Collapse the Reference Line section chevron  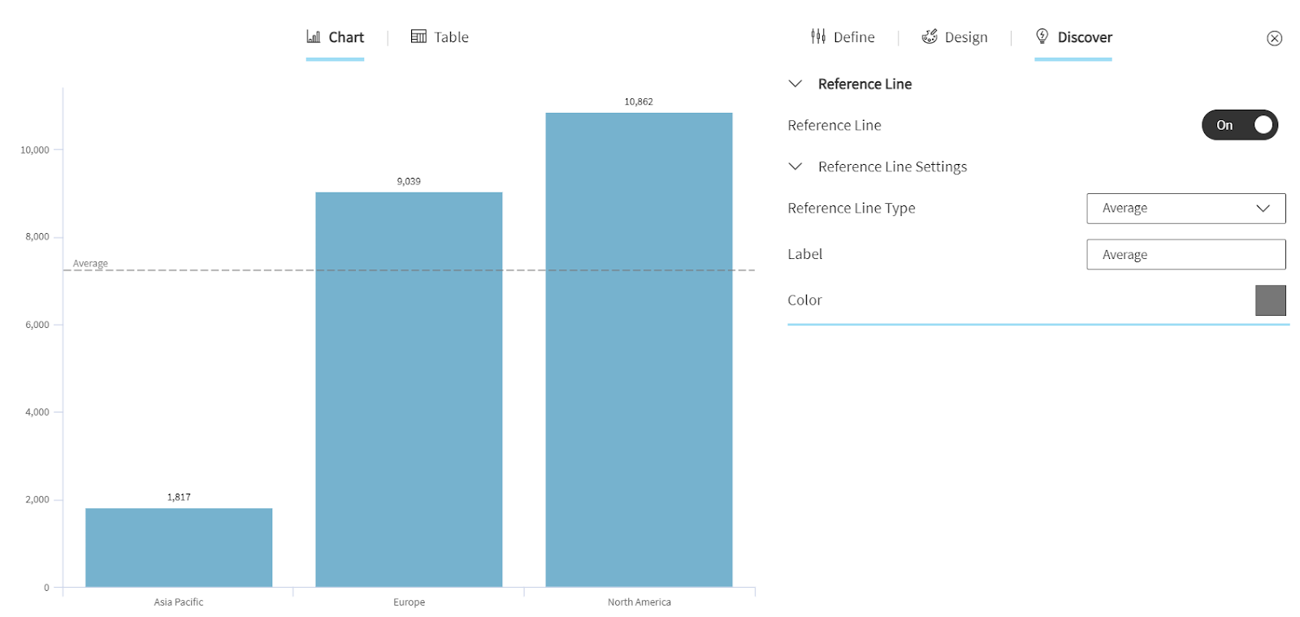(x=795, y=84)
